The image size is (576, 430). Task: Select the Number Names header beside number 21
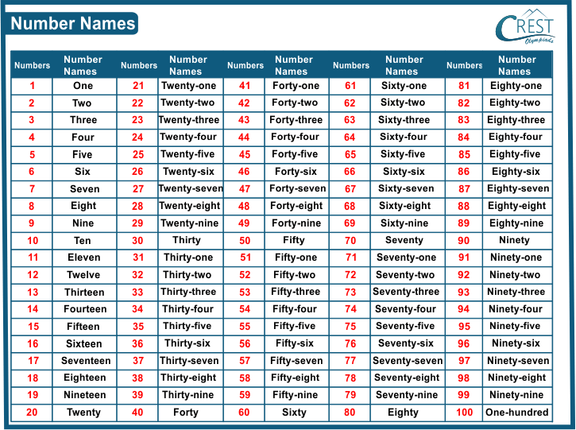tap(188, 65)
